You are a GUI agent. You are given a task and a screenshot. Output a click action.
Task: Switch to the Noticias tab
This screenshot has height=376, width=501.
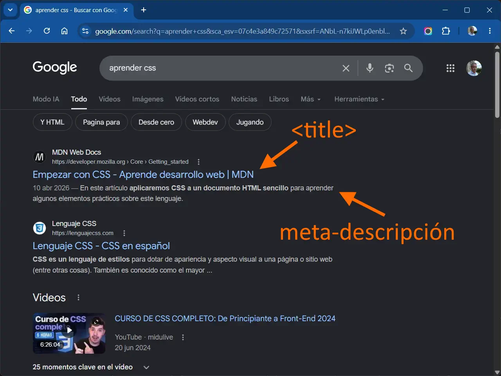click(244, 99)
